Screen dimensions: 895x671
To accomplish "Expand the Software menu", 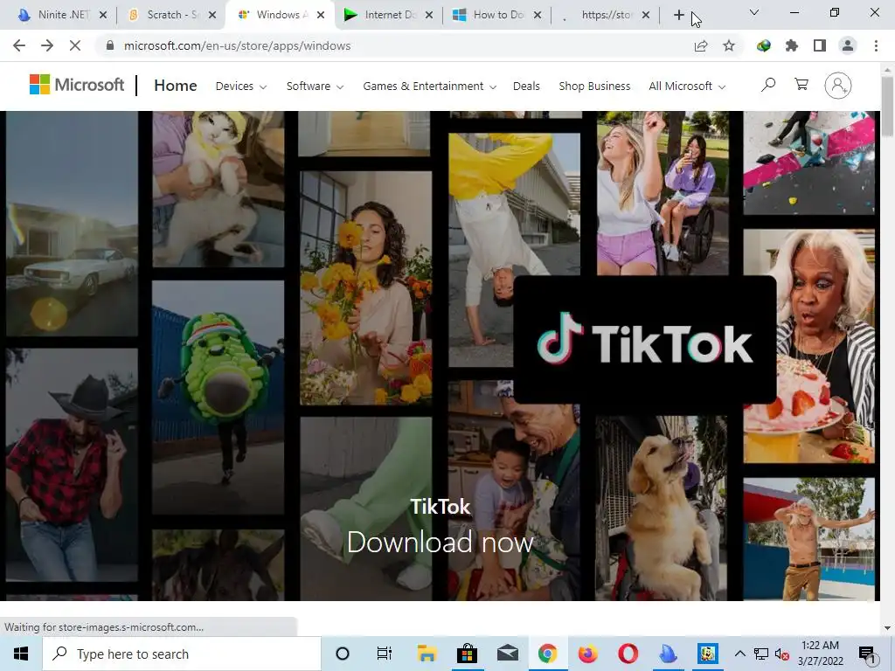I will (315, 86).
